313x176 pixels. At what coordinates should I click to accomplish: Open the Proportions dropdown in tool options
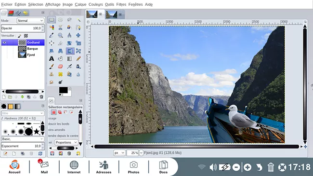pyautogui.click(x=66, y=142)
